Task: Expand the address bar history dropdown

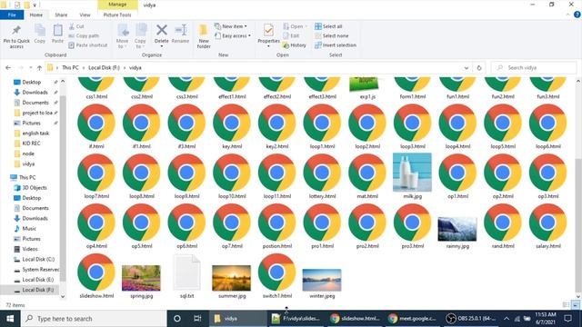Action: 467,68
